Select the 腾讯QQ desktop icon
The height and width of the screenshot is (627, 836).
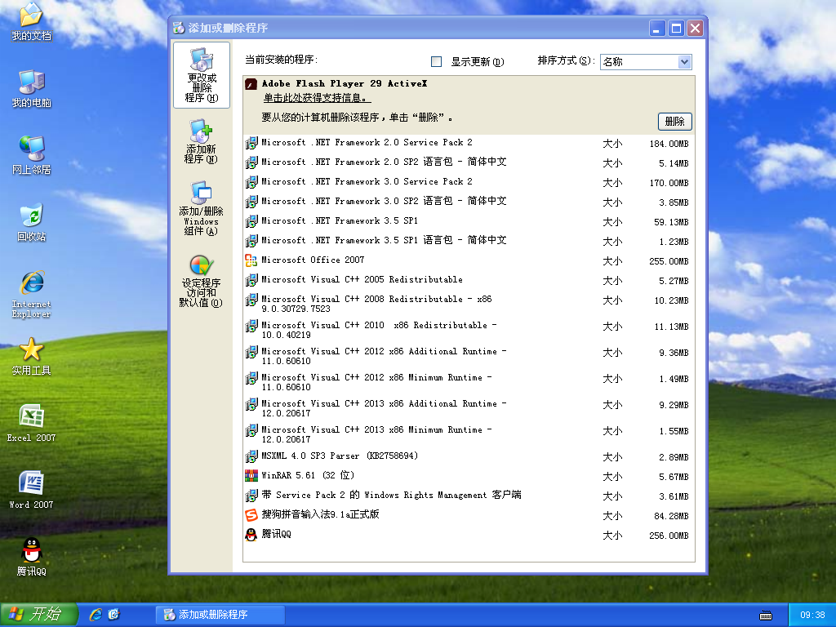point(32,557)
